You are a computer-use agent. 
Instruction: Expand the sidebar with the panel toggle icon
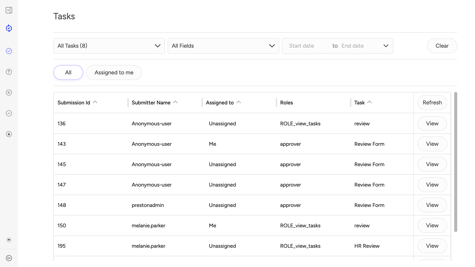pos(9,10)
